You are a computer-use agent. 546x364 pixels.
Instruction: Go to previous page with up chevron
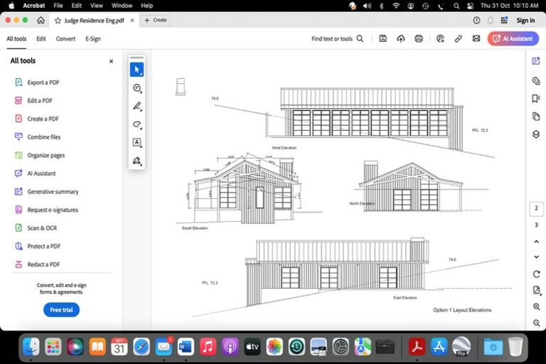[536, 242]
